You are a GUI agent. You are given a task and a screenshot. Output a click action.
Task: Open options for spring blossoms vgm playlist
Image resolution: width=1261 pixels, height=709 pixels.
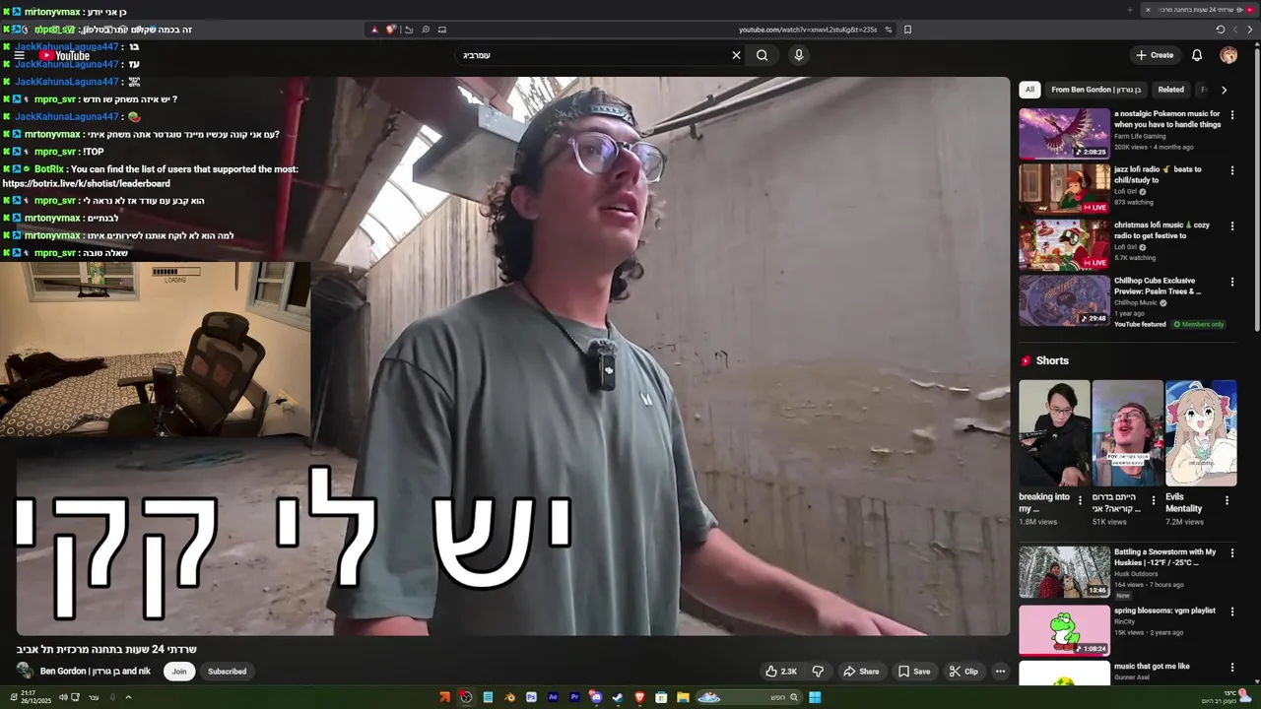click(x=1231, y=612)
